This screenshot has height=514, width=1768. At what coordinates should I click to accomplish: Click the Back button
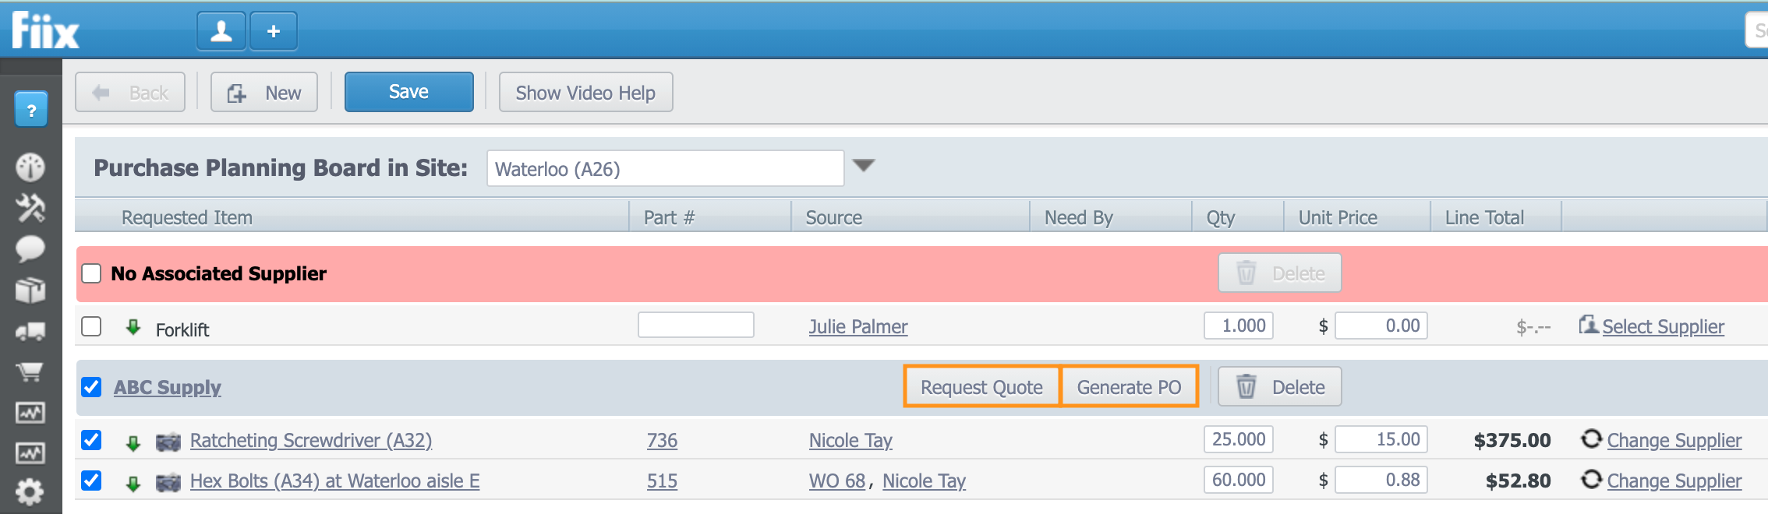click(x=130, y=92)
